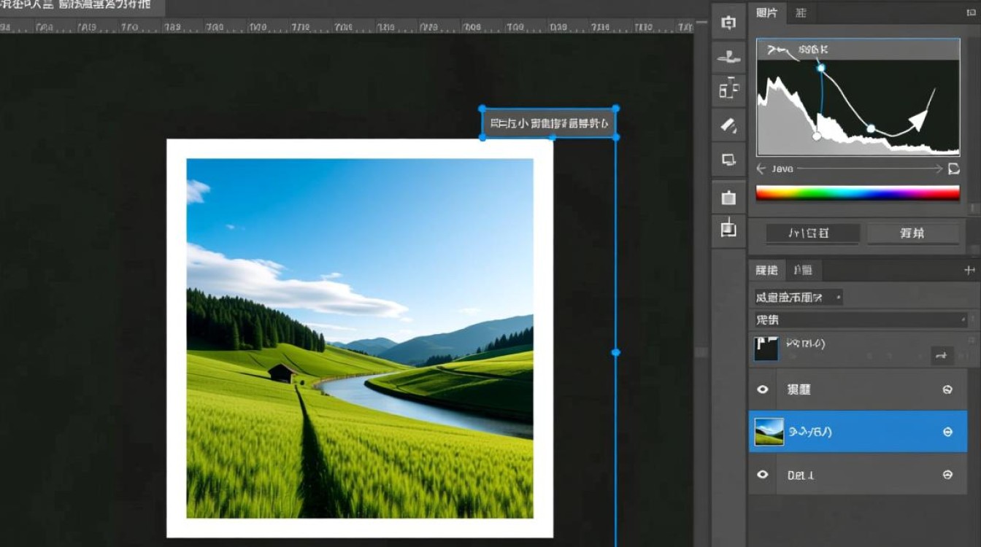Open the first dropdown under the layers tabs
This screenshot has width=981, height=547.
click(x=799, y=297)
